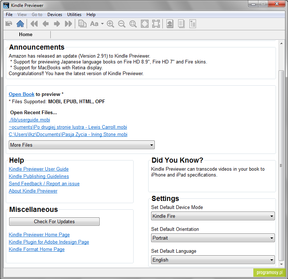Click the Did You Know? heading
The image size is (288, 279).
177,160
